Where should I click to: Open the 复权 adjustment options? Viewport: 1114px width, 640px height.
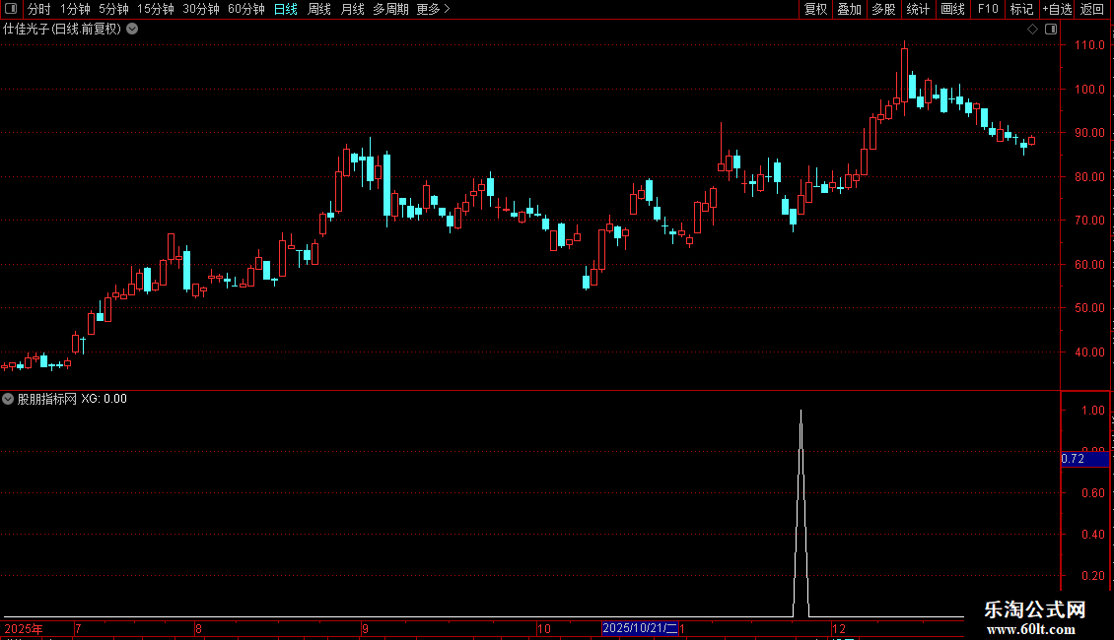pyautogui.click(x=815, y=9)
